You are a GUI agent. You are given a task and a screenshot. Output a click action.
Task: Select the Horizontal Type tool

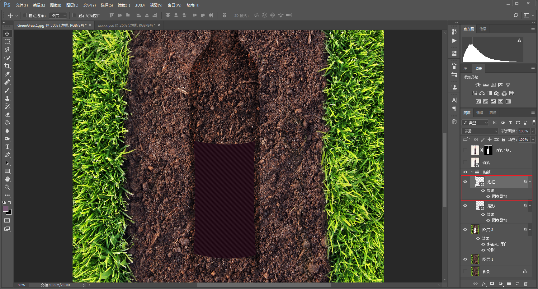coord(7,147)
